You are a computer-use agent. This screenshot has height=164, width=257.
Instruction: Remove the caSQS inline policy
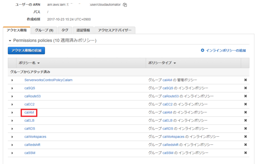click(245, 88)
